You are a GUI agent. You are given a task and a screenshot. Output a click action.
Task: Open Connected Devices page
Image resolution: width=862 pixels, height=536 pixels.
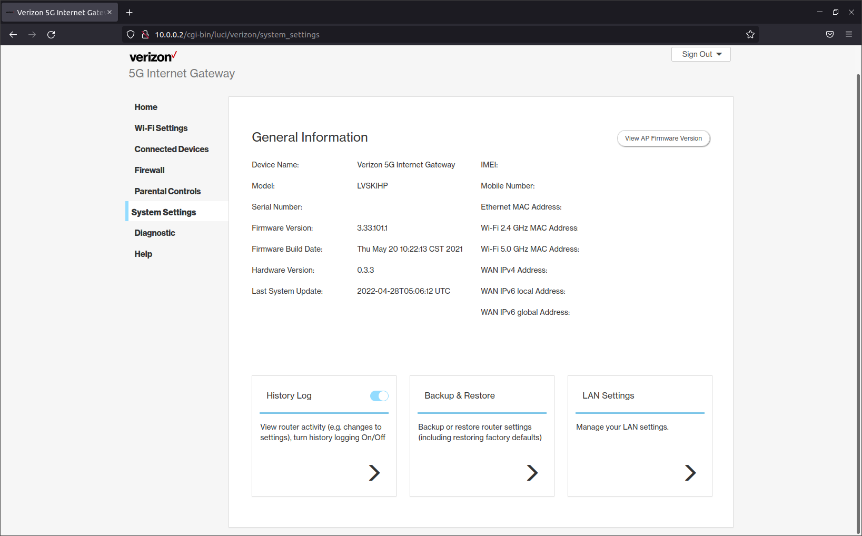click(172, 149)
